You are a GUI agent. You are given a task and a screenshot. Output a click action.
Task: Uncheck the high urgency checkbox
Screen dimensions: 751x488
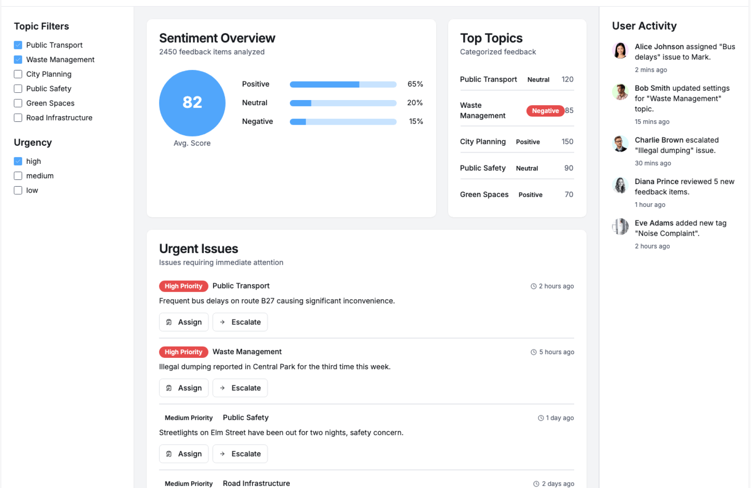18,161
